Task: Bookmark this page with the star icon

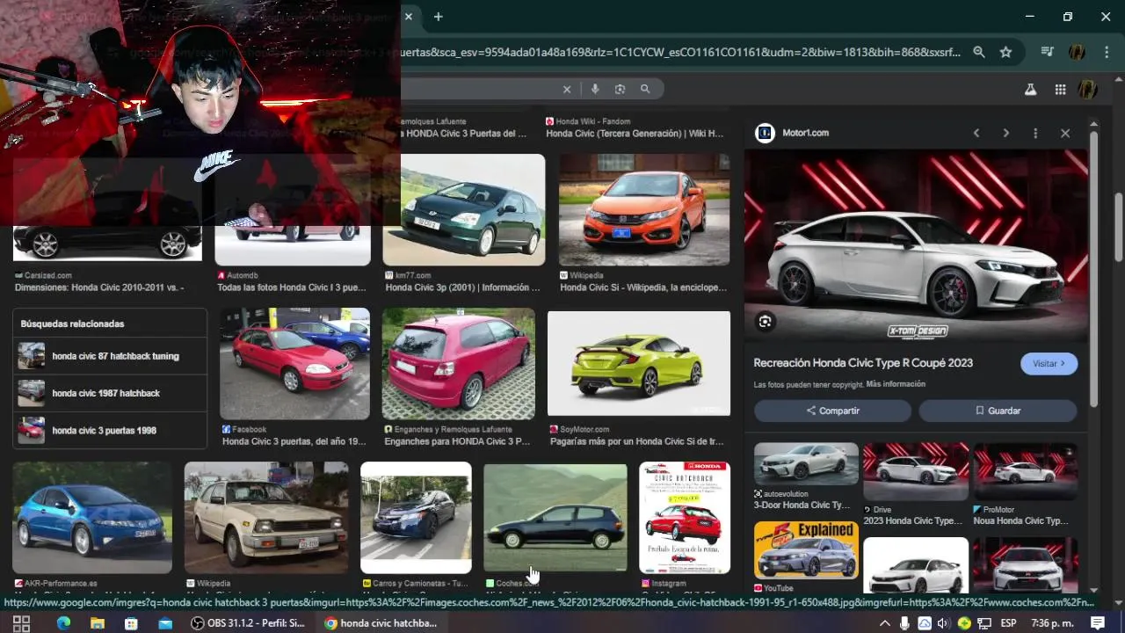Action: coord(1005,53)
